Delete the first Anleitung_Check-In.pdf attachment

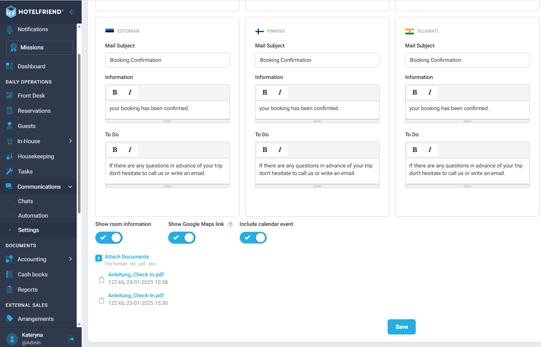102,279
